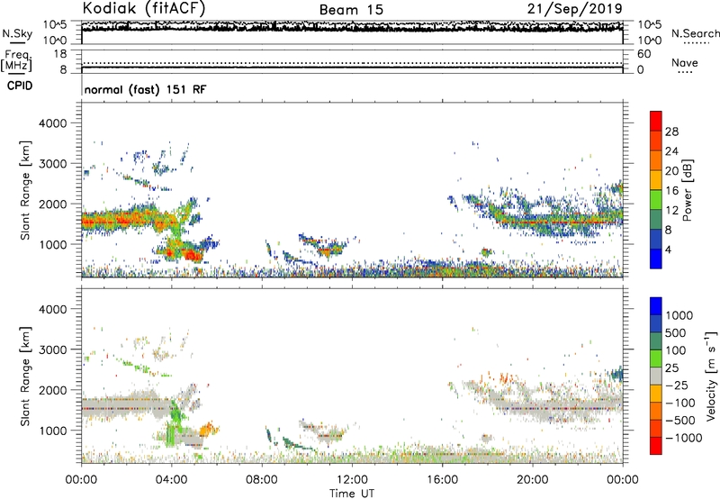Viewport: 720px width, 499px height.
Task: Click the "Power [dB]" color bar title
Action: pos(687,191)
